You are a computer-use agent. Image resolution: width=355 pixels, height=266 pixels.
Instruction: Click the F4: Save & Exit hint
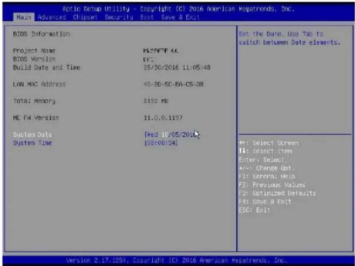coord(265,202)
